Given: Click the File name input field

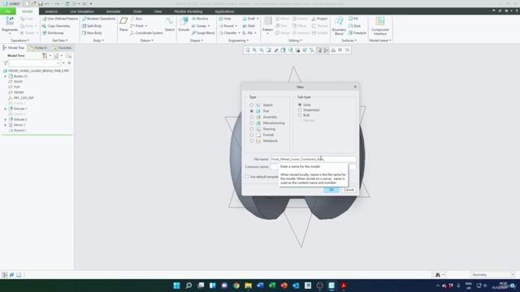Looking at the screenshot, I should pyautogui.click(x=313, y=159).
